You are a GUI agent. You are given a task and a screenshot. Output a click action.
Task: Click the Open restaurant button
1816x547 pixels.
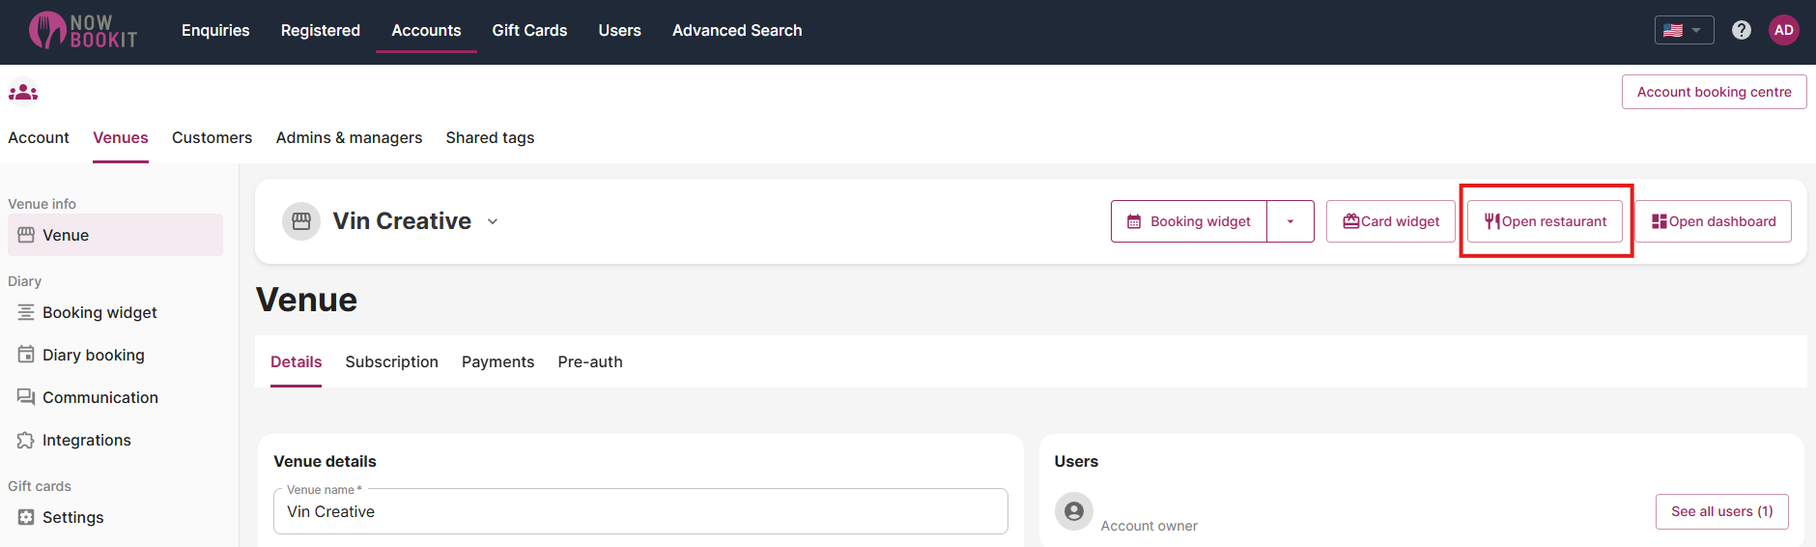point(1545,221)
